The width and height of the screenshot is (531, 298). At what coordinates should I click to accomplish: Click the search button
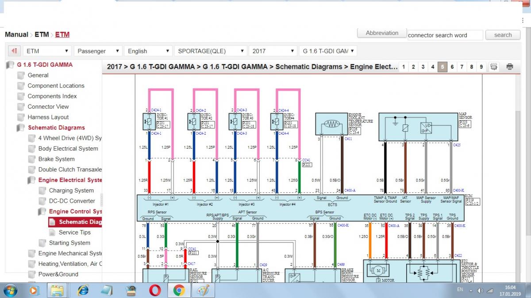click(x=503, y=35)
